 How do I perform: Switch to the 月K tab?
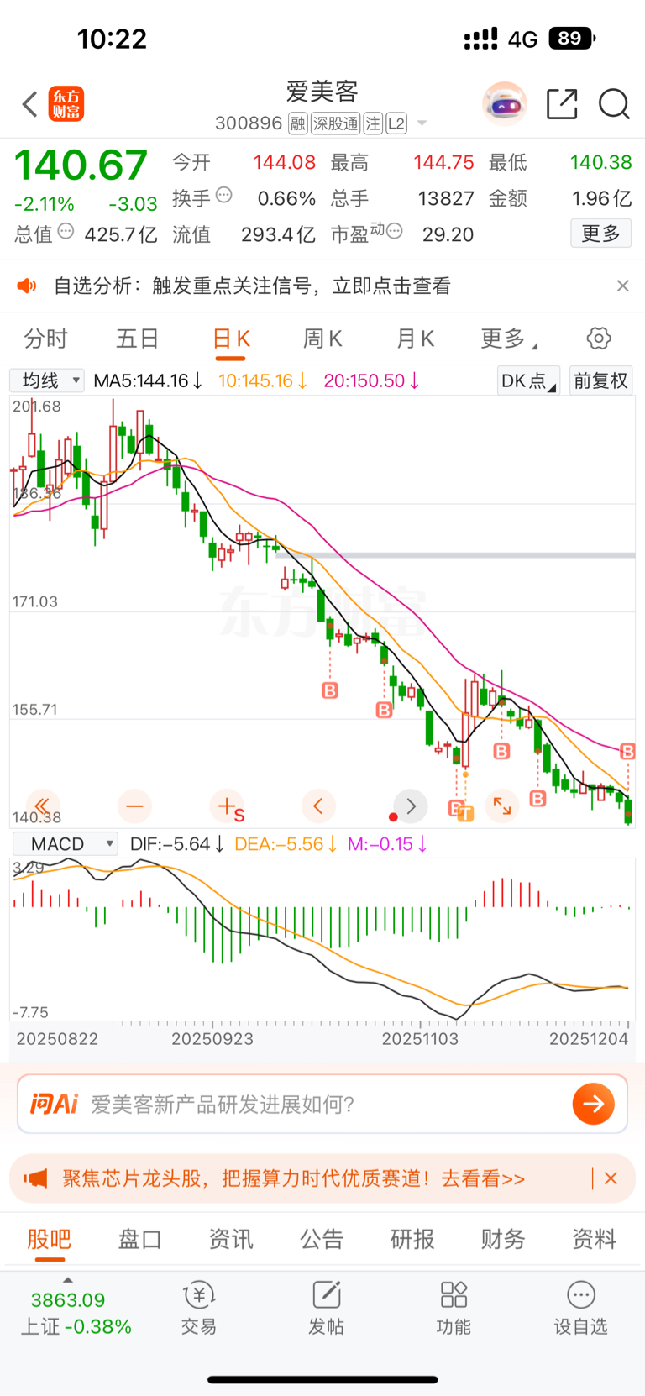(415, 339)
